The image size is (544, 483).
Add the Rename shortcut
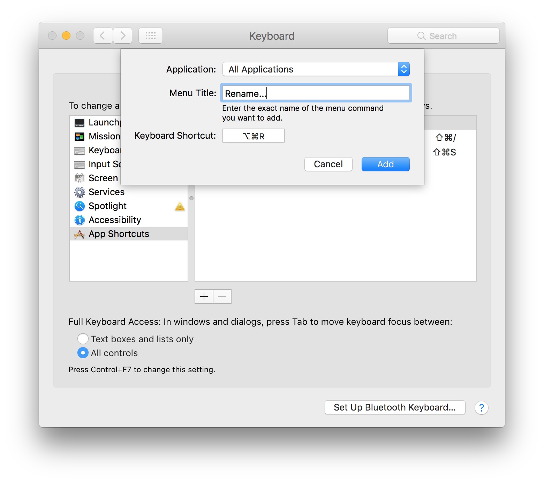pyautogui.click(x=385, y=164)
